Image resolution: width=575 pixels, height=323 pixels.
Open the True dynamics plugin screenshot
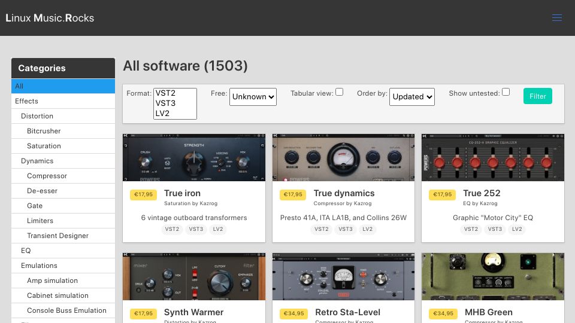click(x=343, y=157)
